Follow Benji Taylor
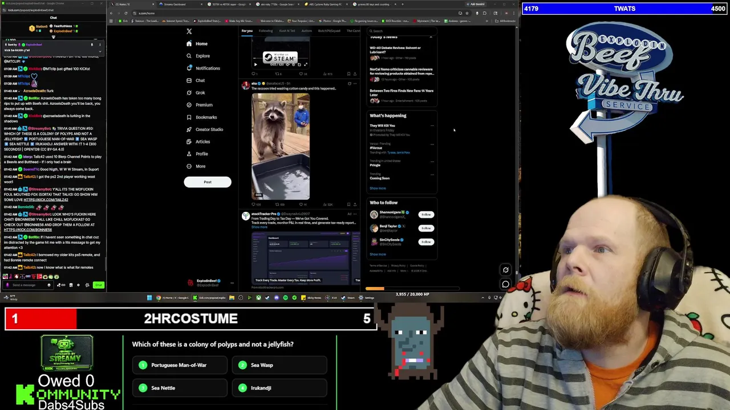730x410 pixels. click(x=426, y=228)
